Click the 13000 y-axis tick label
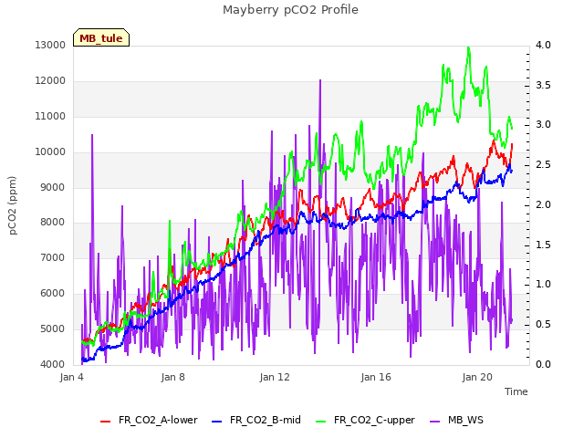Screen dimensions: 584x438 click(50, 45)
